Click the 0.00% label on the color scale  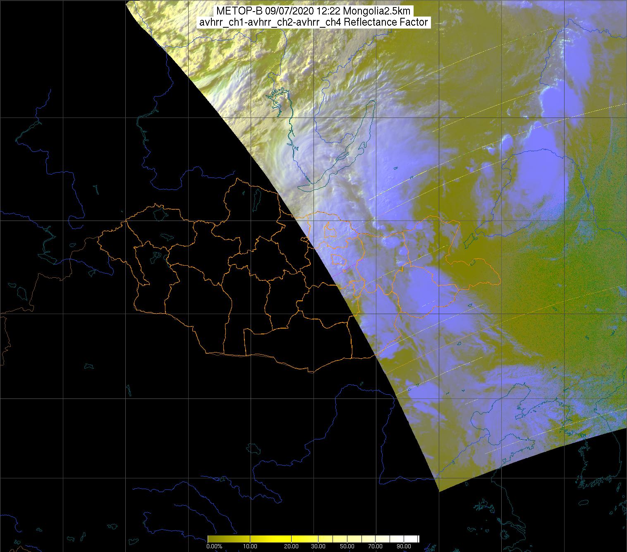214,546
